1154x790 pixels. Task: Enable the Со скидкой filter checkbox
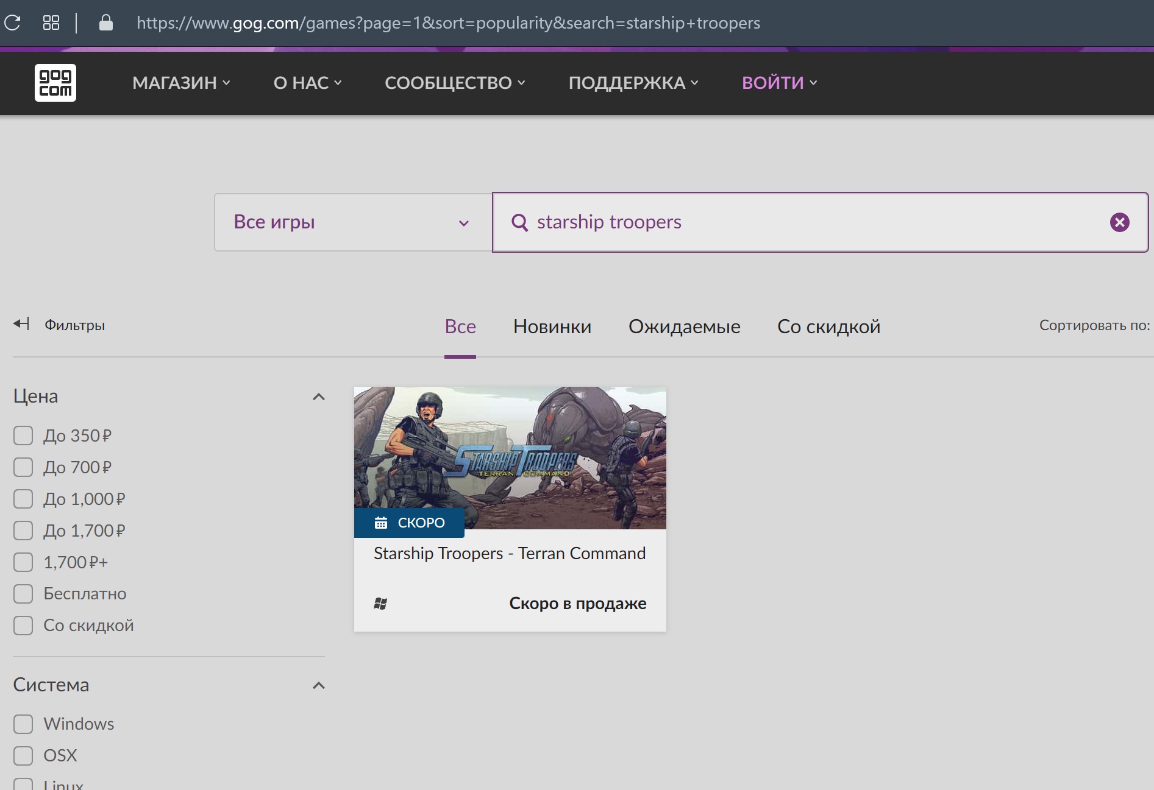(x=23, y=625)
